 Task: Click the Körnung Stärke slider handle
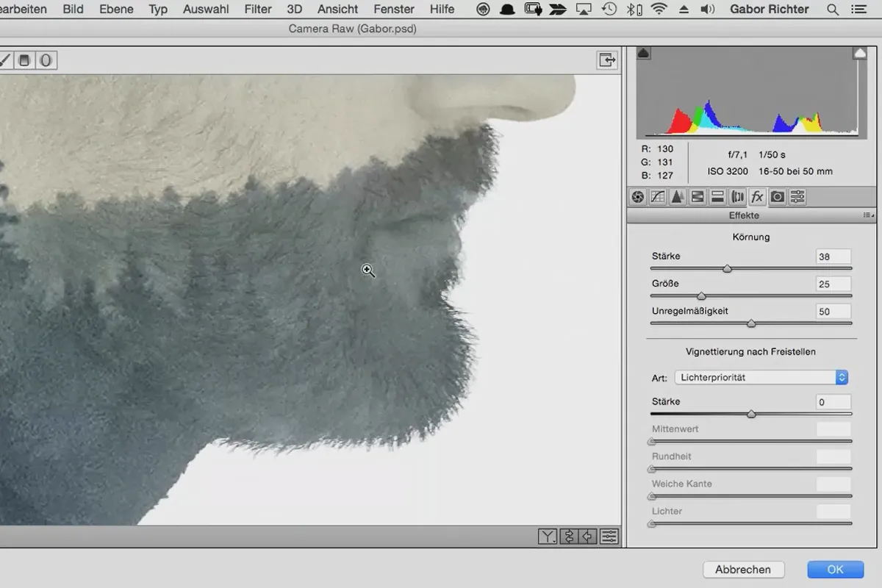pyautogui.click(x=727, y=269)
